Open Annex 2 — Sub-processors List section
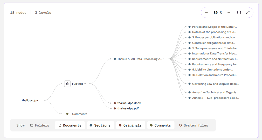Viewport: 262px width, 140px height. coord(215,98)
